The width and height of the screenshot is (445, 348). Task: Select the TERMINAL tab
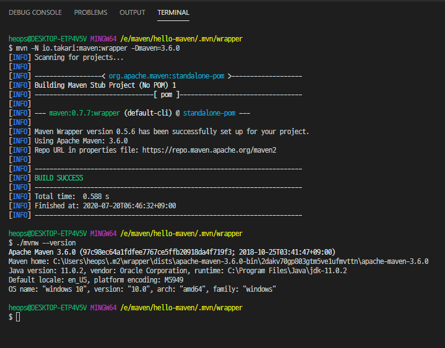[x=173, y=12]
